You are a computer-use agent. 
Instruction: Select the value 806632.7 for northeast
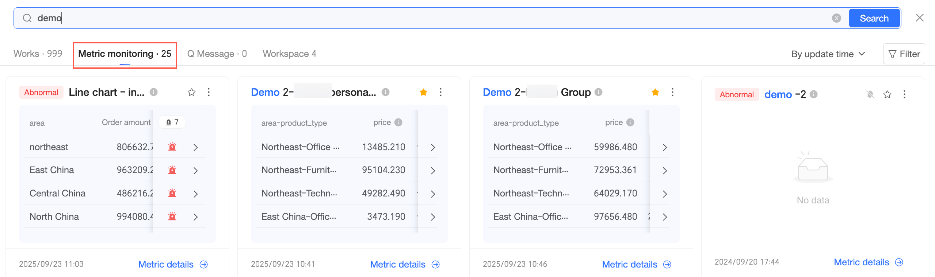[135, 147]
